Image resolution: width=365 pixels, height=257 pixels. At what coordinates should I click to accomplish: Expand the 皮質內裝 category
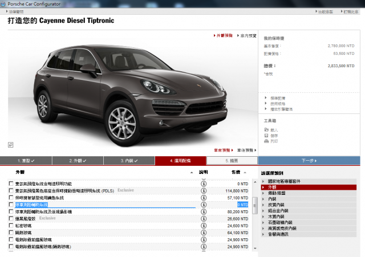click(x=309, y=205)
